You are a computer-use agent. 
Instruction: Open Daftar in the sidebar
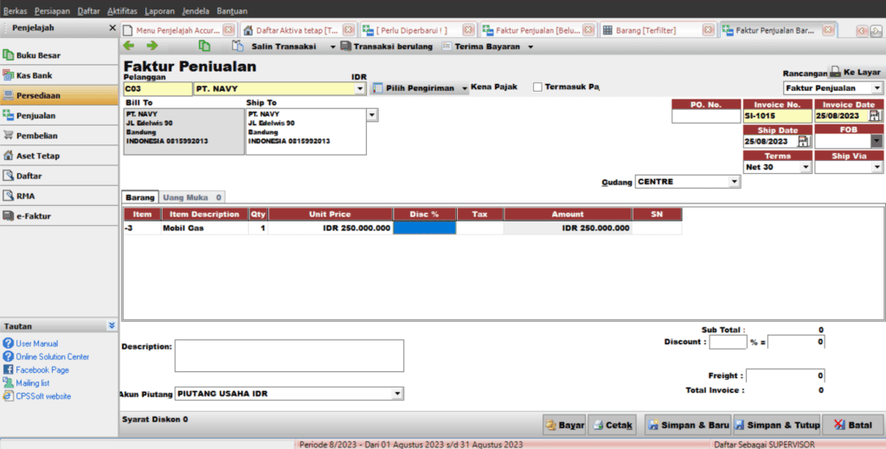[x=60, y=176]
